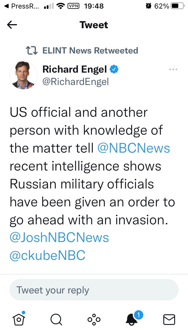Tap the @RichardEngel handle
This screenshot has width=188, height=334.
(75, 82)
